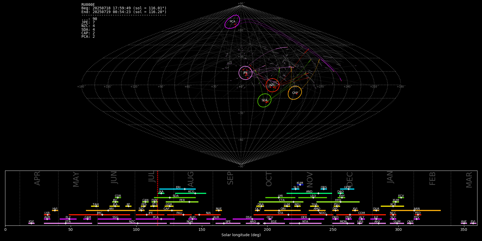Click the +240 longitude label on sky map

[x=347, y=87]
